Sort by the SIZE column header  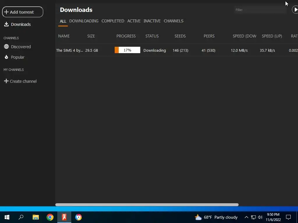tap(91, 36)
